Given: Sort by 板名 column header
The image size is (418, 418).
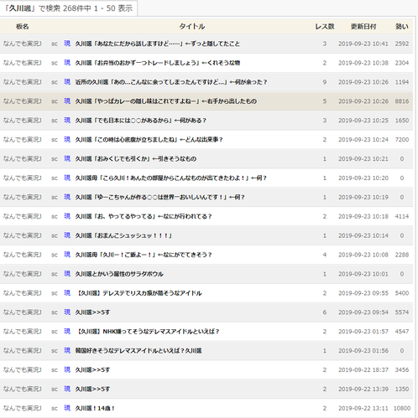Looking at the screenshot, I should (23, 27).
